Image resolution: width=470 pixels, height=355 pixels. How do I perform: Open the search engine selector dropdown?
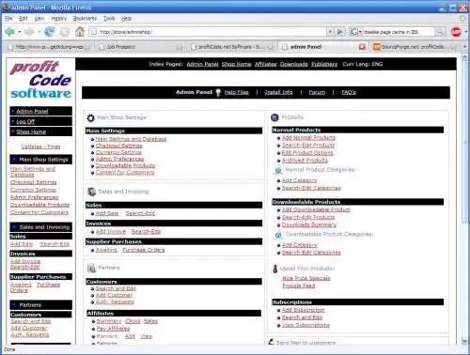pos(360,32)
